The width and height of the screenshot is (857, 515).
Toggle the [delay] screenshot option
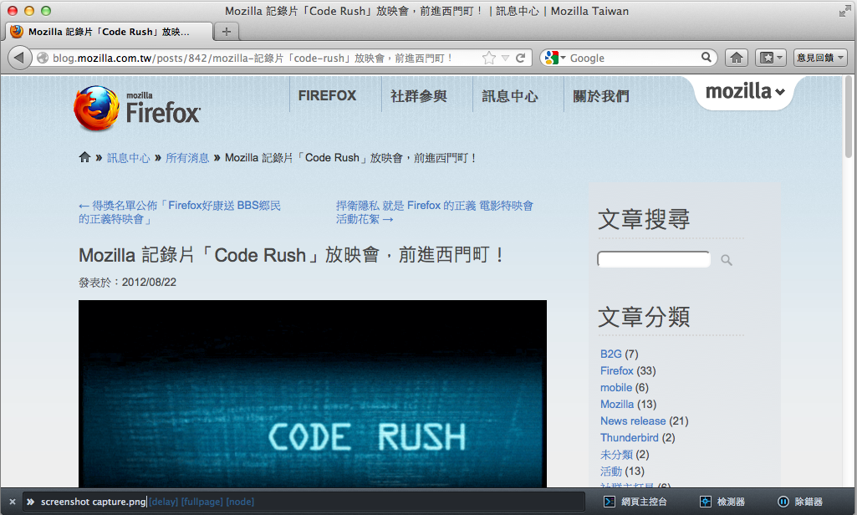165,501
